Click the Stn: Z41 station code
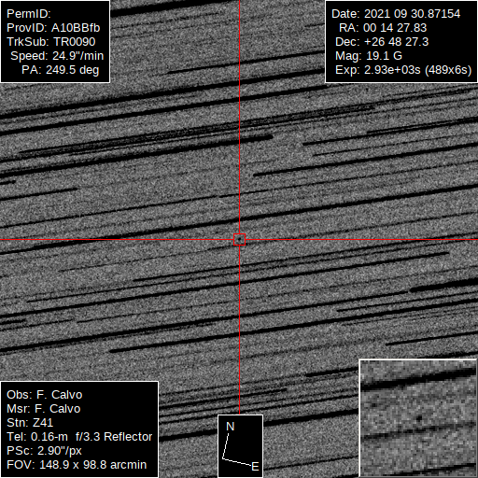Image resolution: width=478 pixels, height=478 pixels. pyautogui.click(x=30, y=423)
